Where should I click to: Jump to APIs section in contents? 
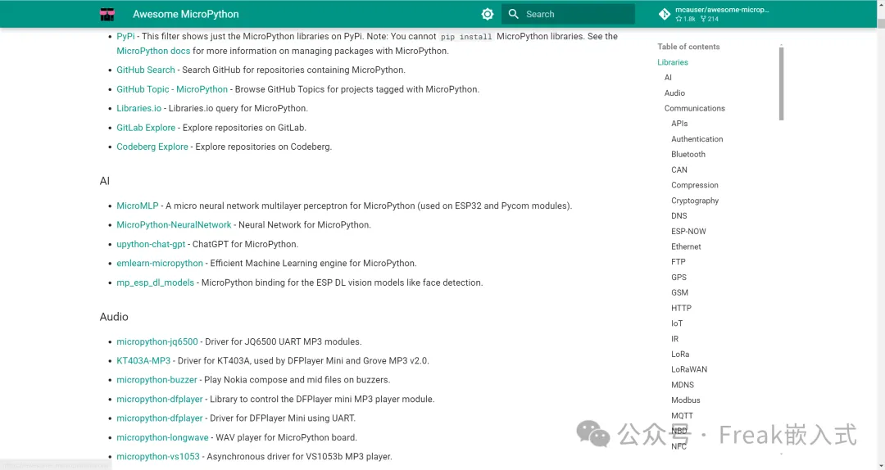[x=679, y=124]
